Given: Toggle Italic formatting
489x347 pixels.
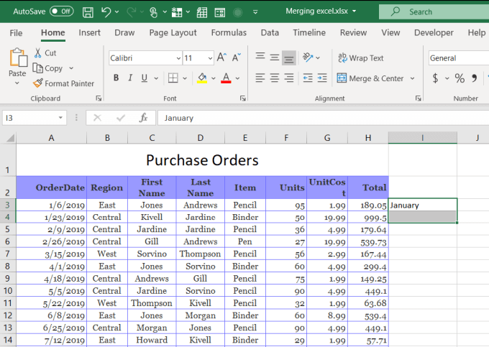Looking at the screenshot, I should (131, 78).
